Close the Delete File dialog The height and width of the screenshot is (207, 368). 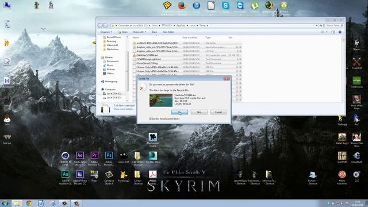point(227,79)
